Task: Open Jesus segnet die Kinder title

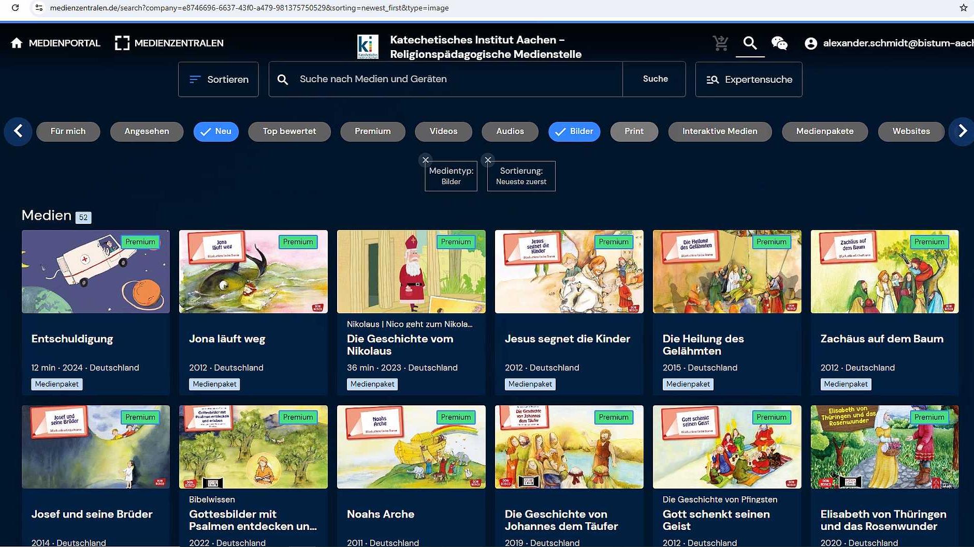Action: coord(567,339)
